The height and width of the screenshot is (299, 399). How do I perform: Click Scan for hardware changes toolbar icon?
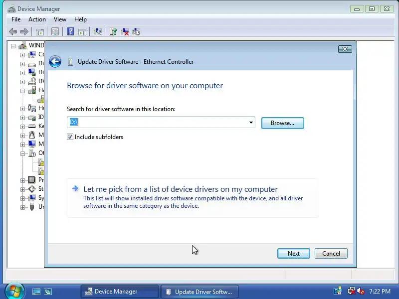(x=97, y=31)
